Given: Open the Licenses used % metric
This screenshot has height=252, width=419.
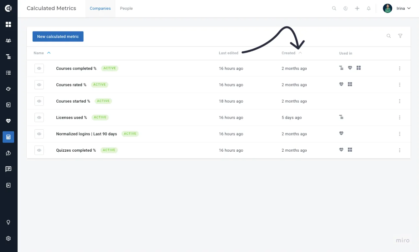Looking at the screenshot, I should [72, 118].
